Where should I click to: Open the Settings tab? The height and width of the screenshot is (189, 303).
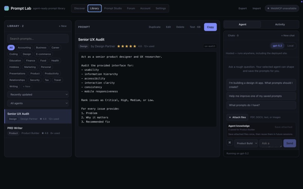[161, 8]
